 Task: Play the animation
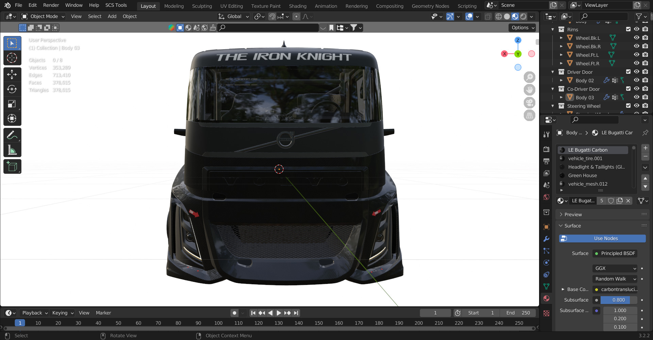[x=279, y=313]
